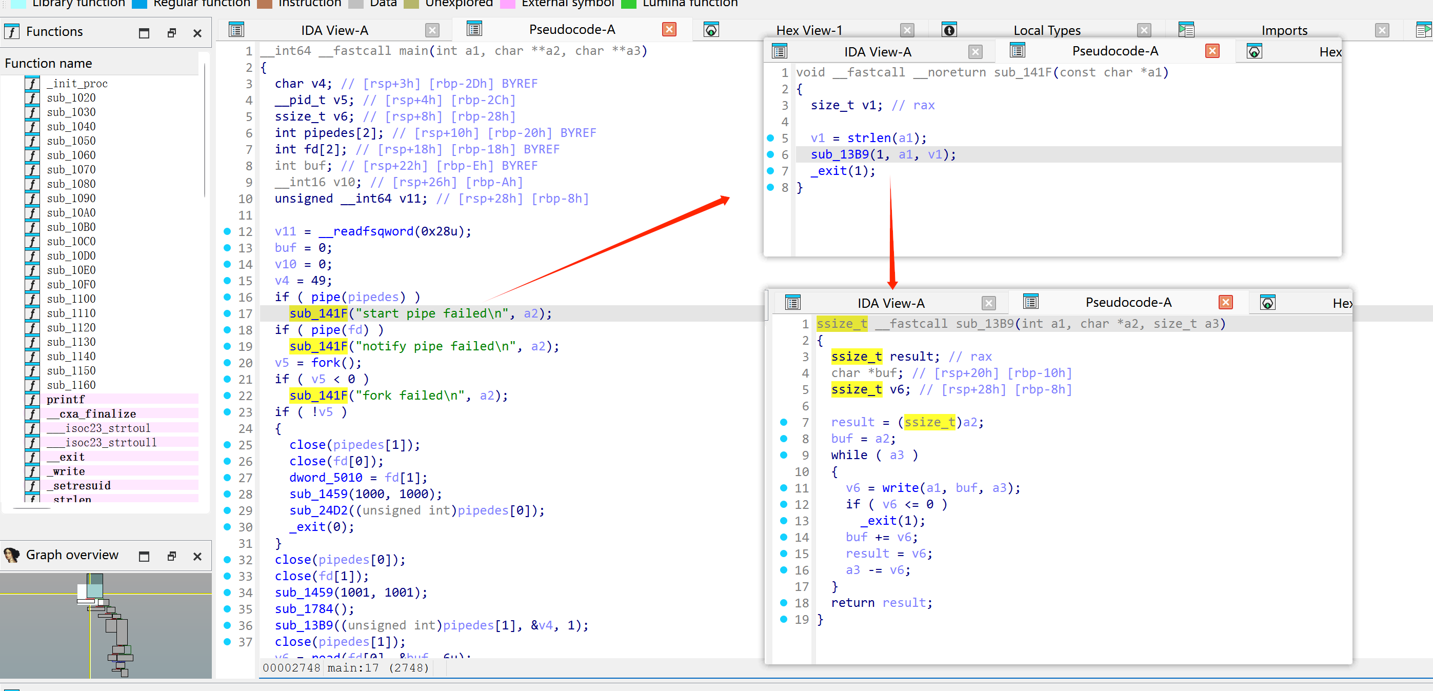
Task: Click the function icon next to printf
Action: 32,400
